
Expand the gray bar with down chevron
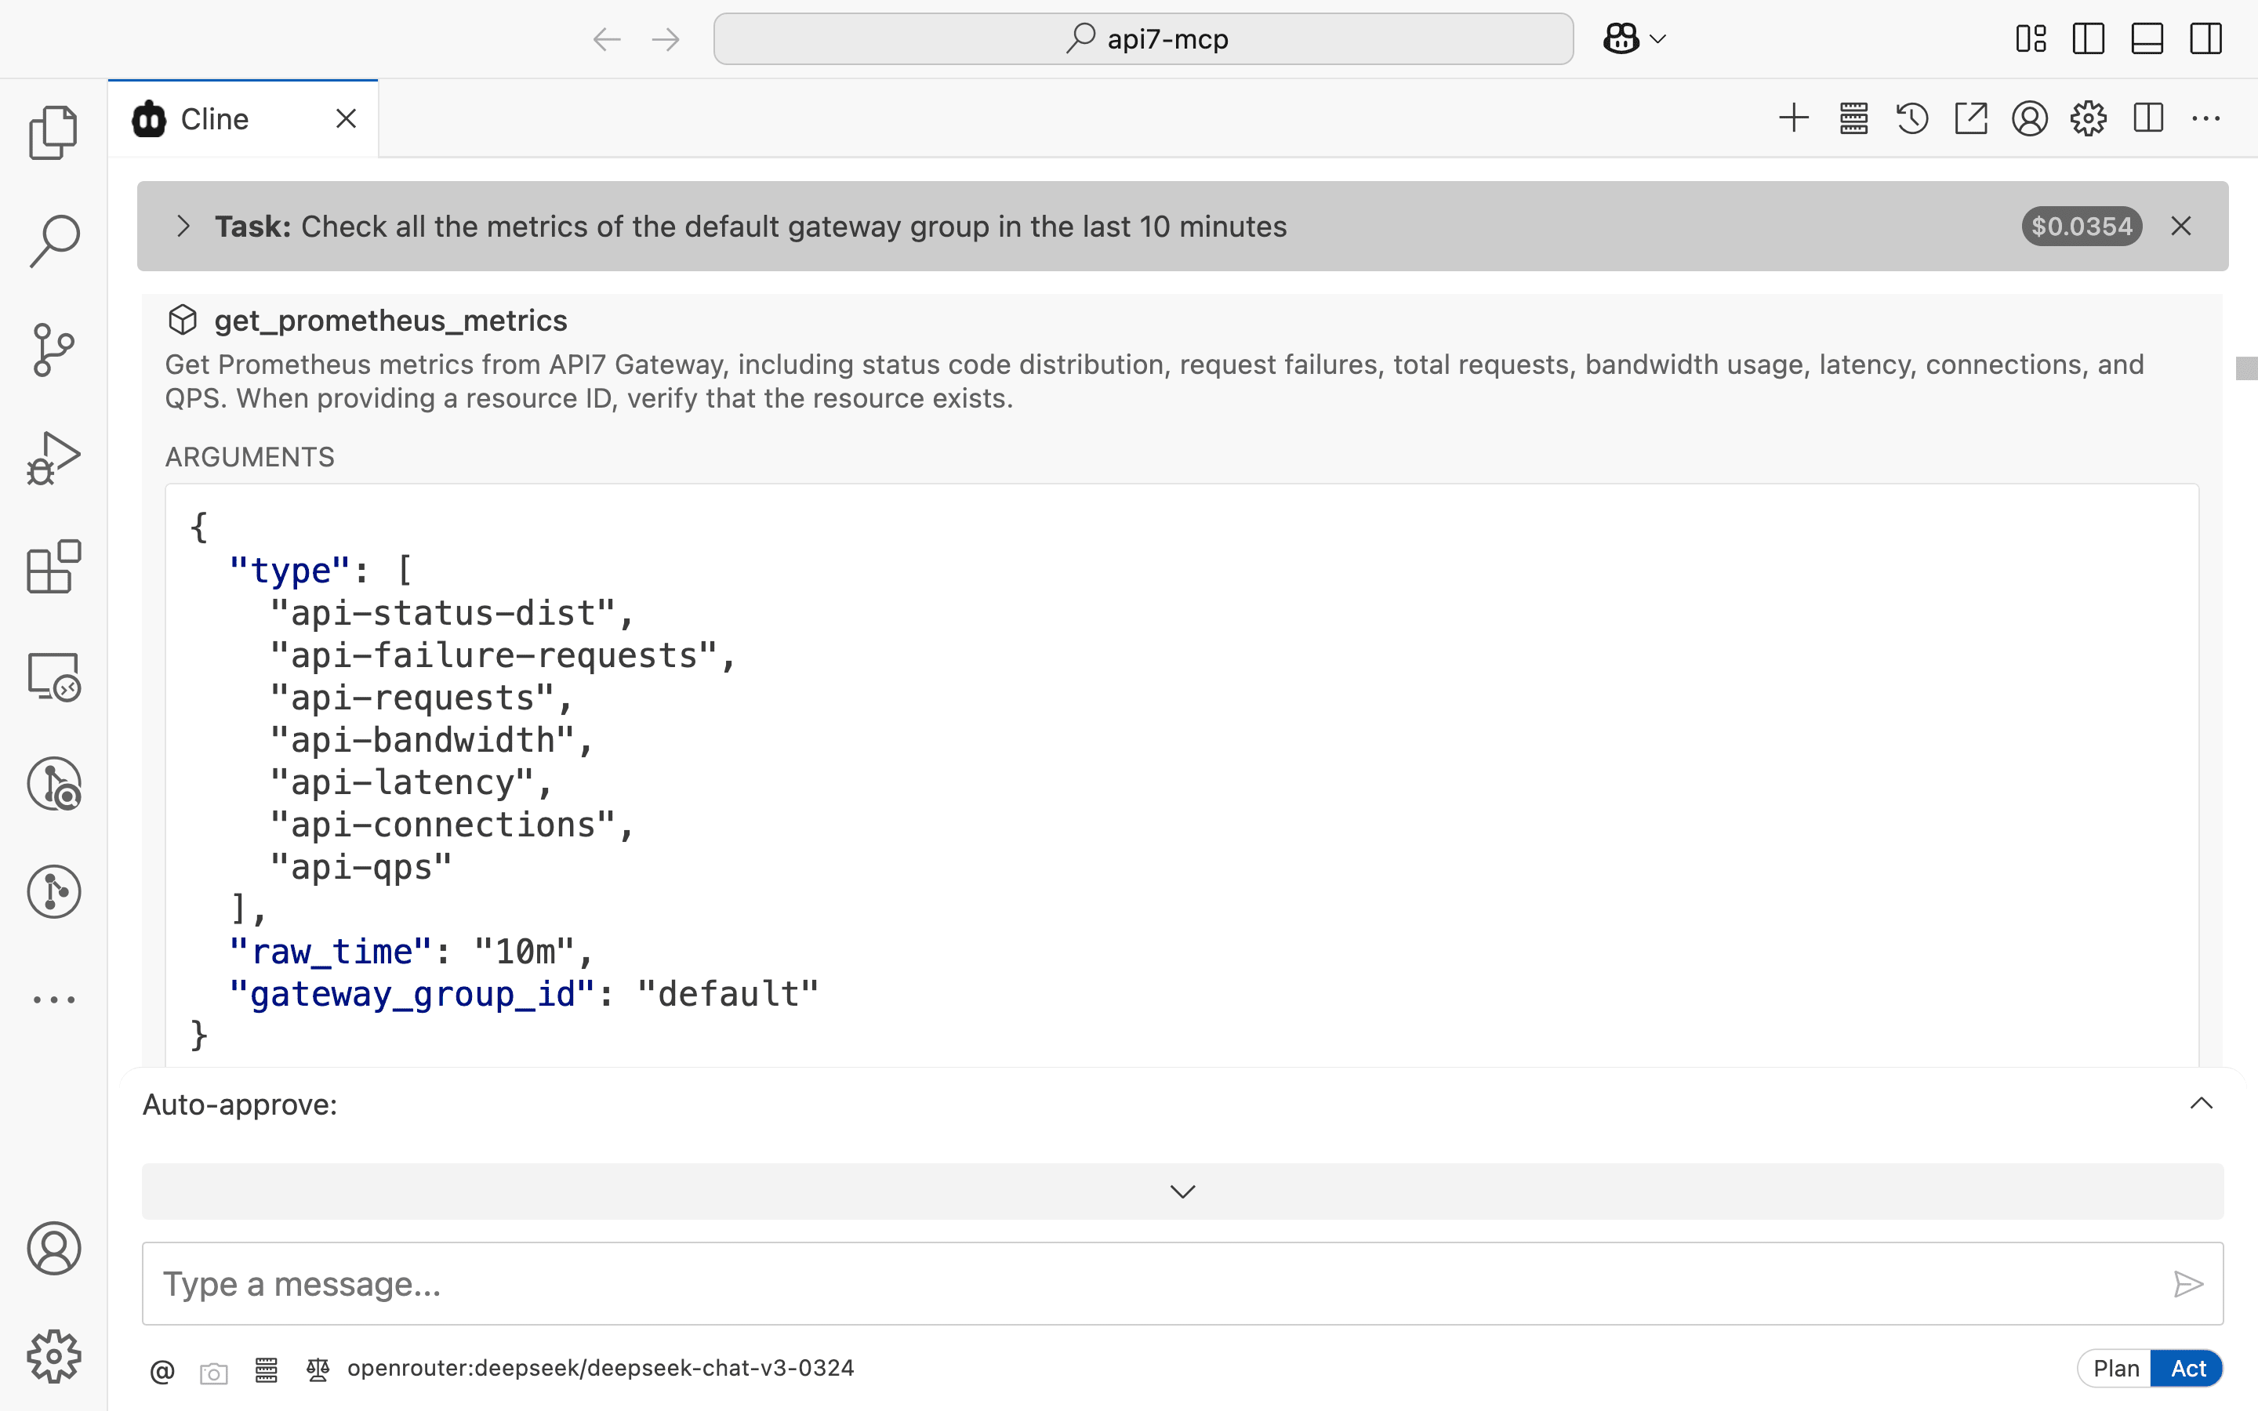pyautogui.click(x=1182, y=1192)
